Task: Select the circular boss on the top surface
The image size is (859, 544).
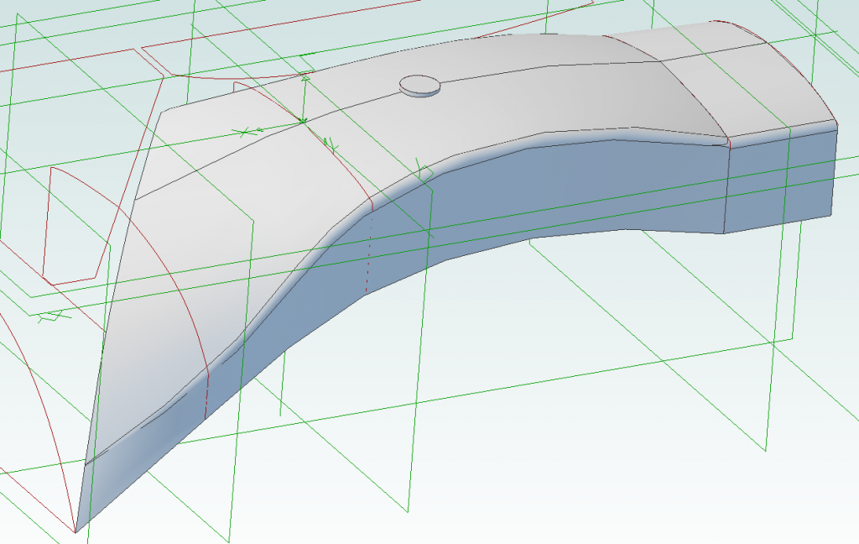Action: [419, 84]
